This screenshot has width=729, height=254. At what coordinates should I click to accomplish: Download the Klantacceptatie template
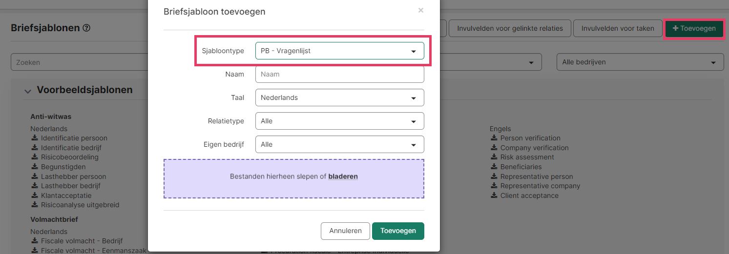click(62, 195)
